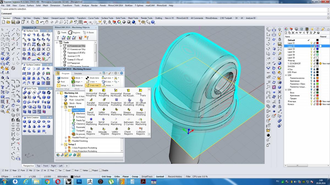330x185 pixels.
Task: Pick Projection Pocketing in the 3 Axis popup
Action: (x=116, y=103)
